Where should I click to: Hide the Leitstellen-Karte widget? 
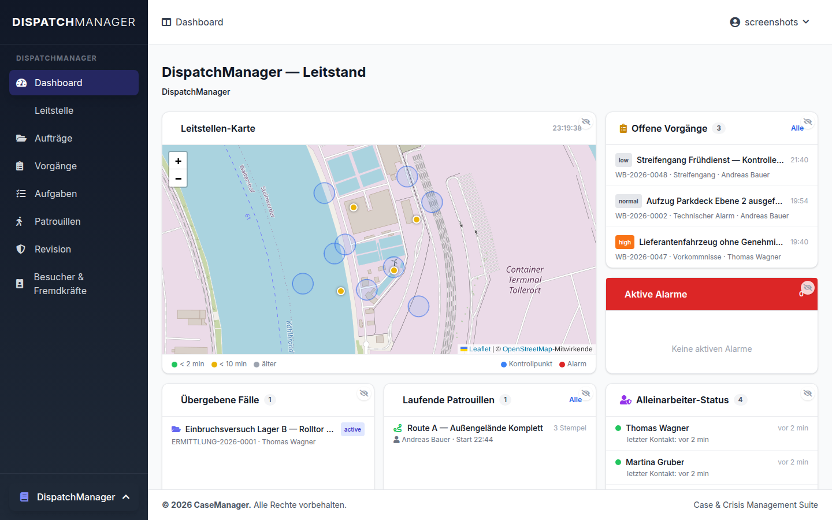(x=586, y=122)
